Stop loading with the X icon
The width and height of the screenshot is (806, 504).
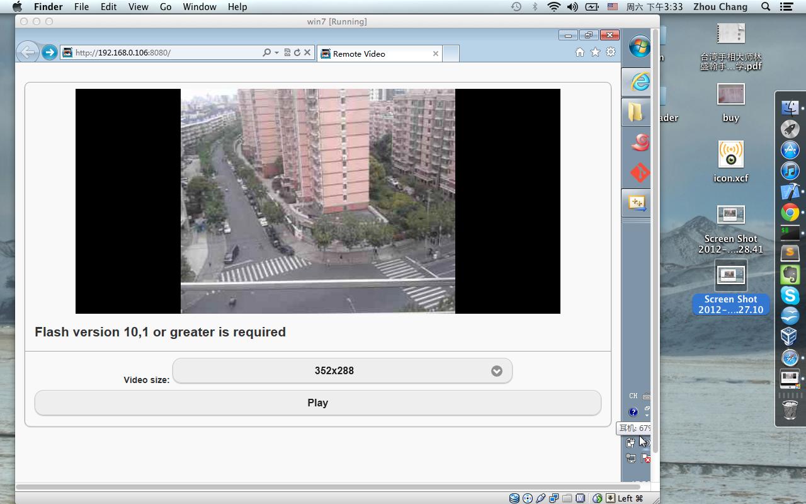click(x=307, y=52)
